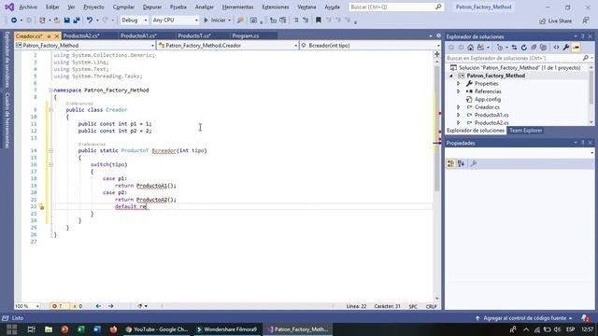
Task: Click the Windows Start button
Action: tap(11, 329)
